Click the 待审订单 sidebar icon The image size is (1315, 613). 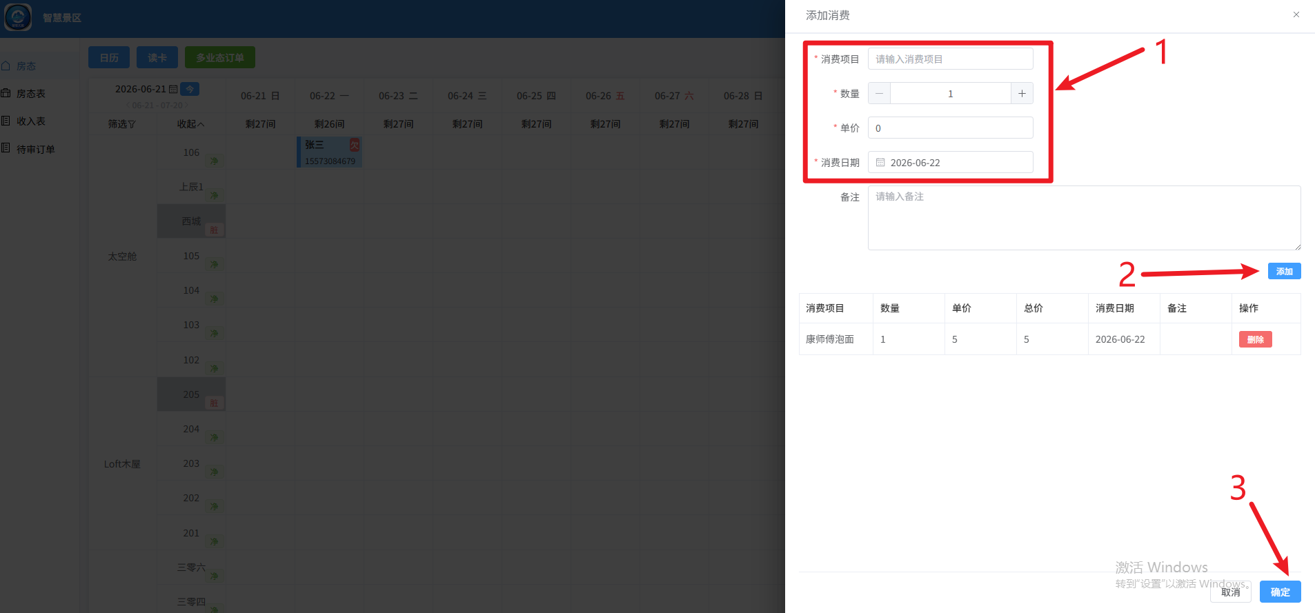(x=6, y=148)
